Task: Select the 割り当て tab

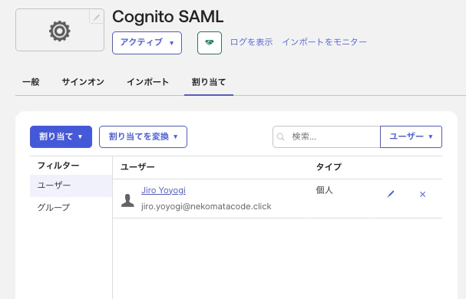Action: click(209, 82)
